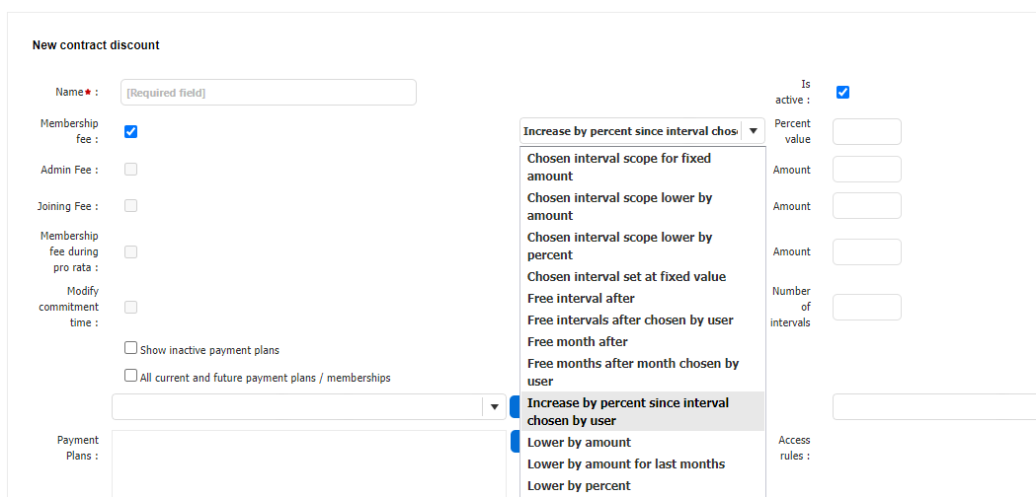
Task: Select Chosen interval scope lower by amount
Action: [619, 206]
